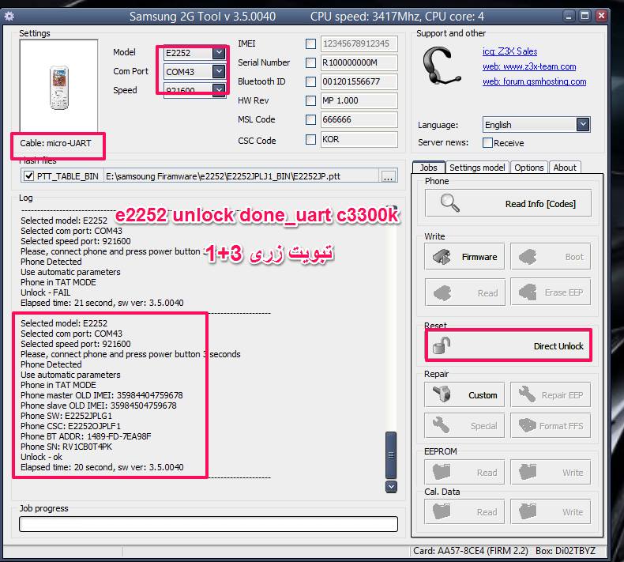Click the CSC Code field KOR
This screenshot has height=562, width=624.
(359, 139)
